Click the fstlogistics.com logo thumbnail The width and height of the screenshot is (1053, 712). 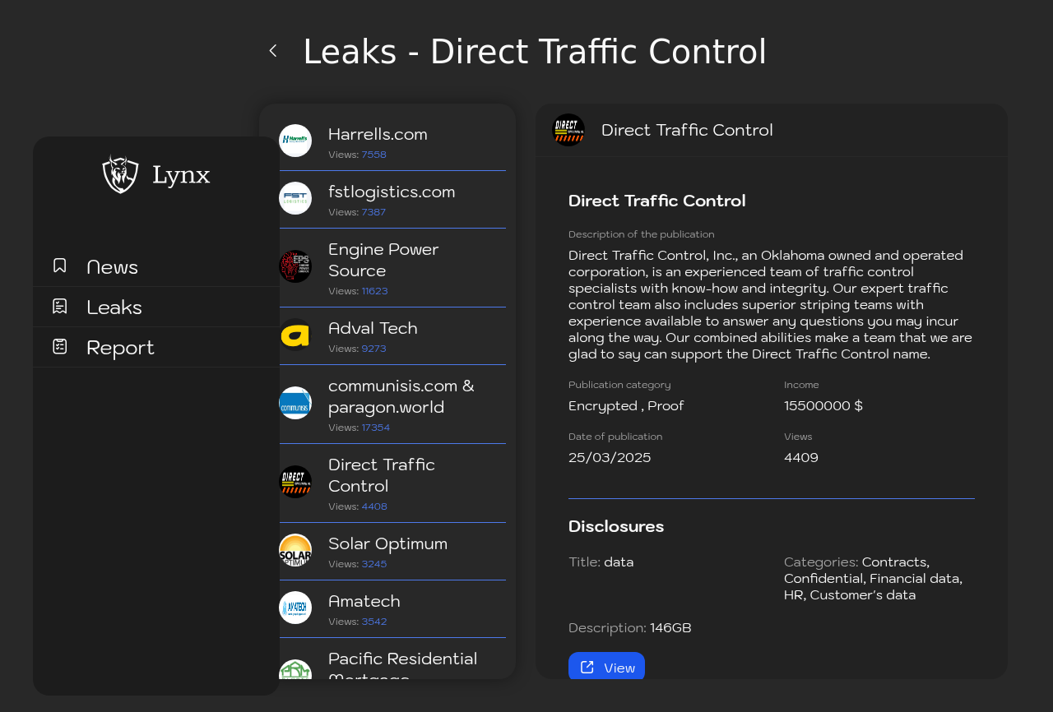coord(295,198)
